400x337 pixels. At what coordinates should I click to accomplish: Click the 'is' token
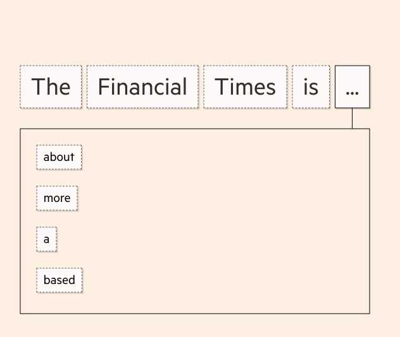click(x=311, y=86)
